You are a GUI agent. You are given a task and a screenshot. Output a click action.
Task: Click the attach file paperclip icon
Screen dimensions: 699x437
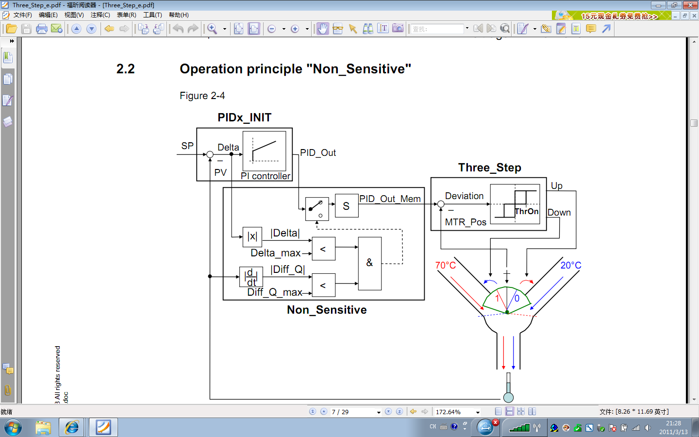(546, 29)
